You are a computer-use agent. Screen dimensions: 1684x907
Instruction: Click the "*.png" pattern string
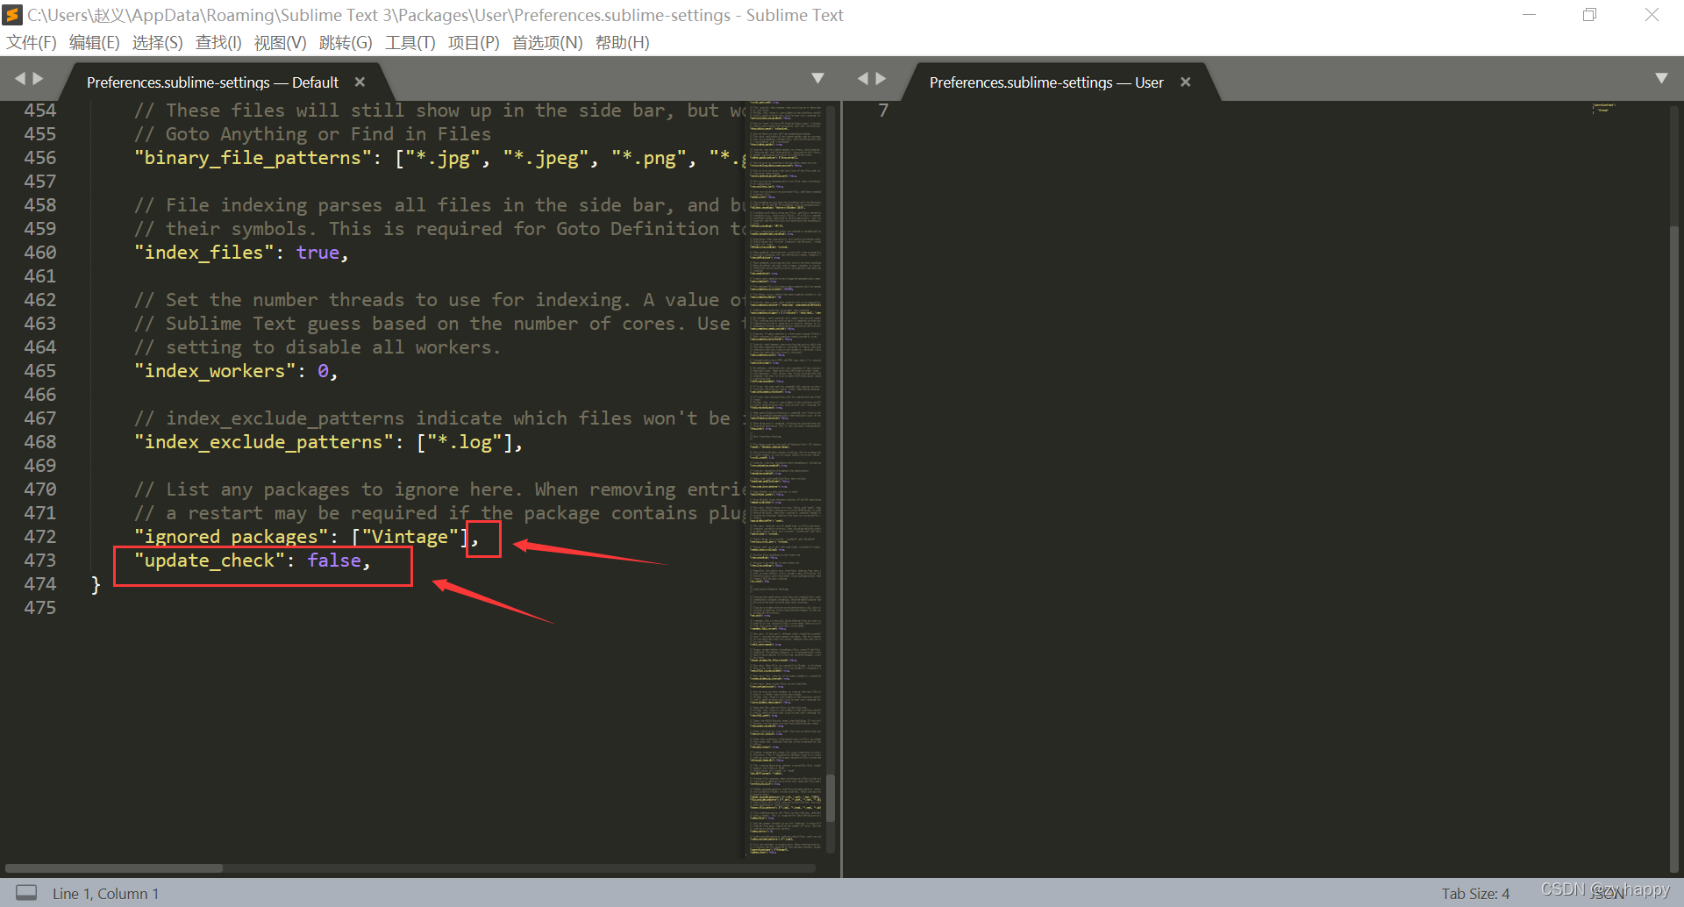tap(648, 158)
